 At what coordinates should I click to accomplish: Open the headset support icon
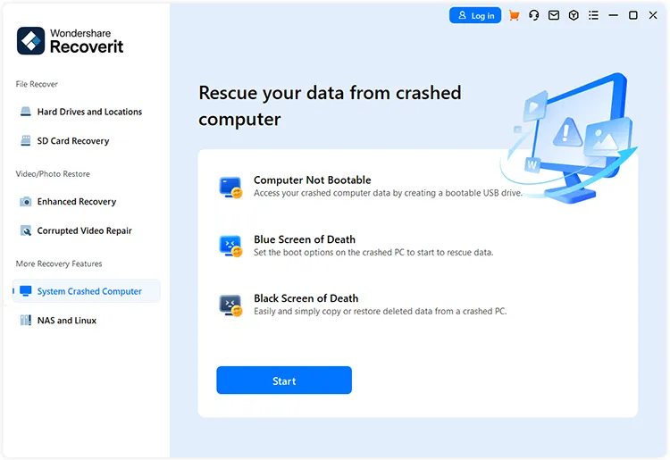point(533,15)
